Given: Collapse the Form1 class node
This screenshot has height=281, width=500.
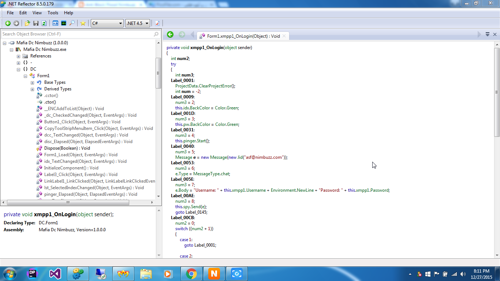Looking at the screenshot, I should [x=25, y=76].
